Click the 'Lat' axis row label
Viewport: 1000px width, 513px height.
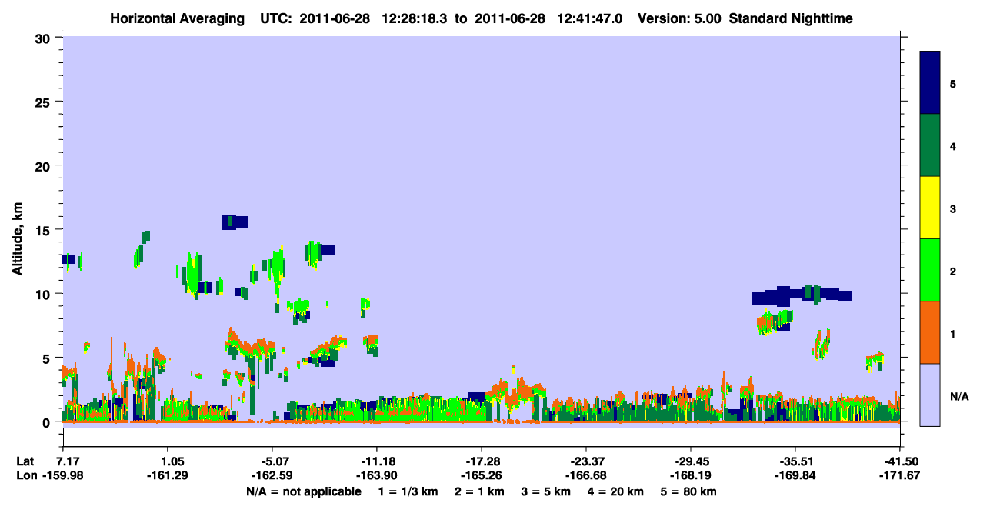(25, 462)
